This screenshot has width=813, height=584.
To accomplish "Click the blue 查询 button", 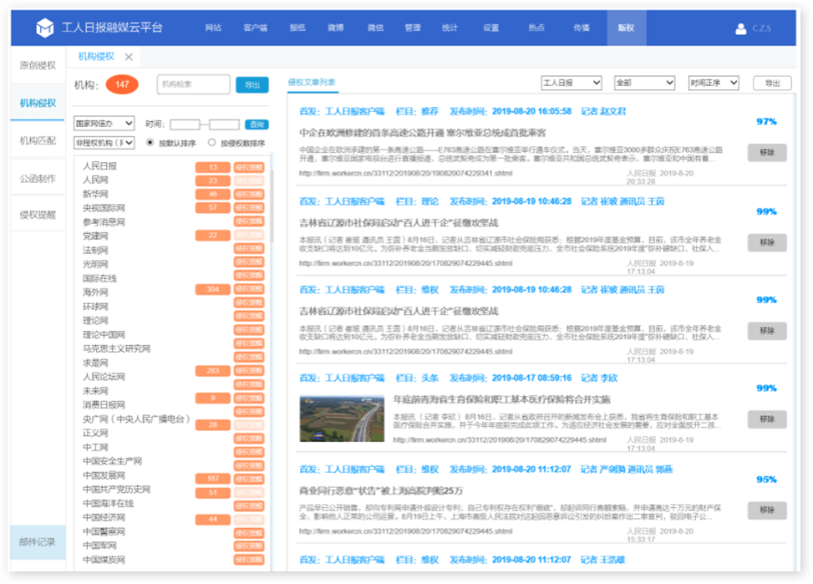I will click(x=257, y=124).
